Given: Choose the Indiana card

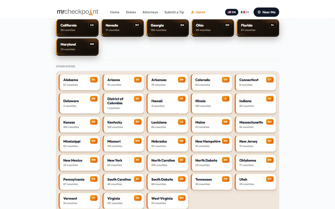Looking at the screenshot, I should (255, 103).
